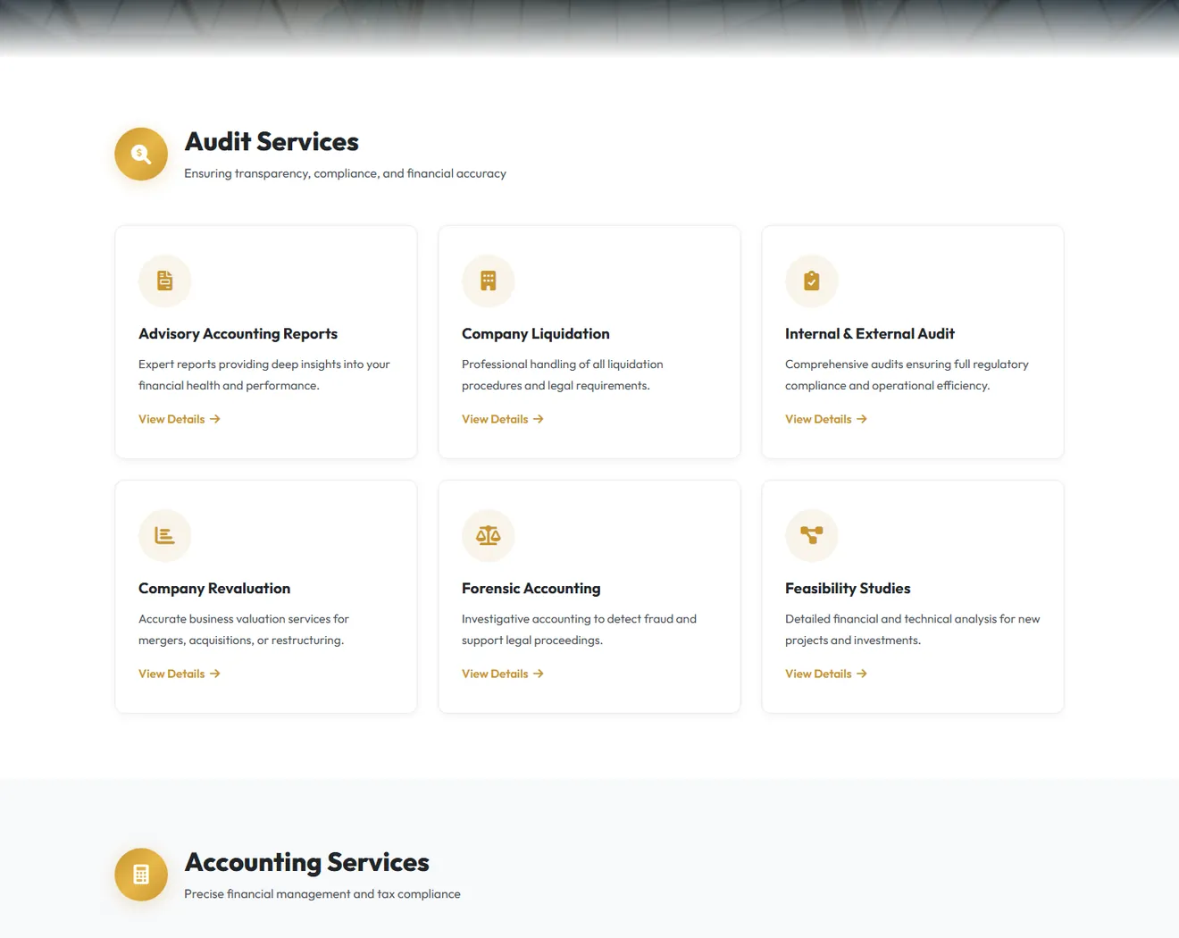Open View Details for Company Liquidation
The height and width of the screenshot is (938, 1179).
point(503,419)
